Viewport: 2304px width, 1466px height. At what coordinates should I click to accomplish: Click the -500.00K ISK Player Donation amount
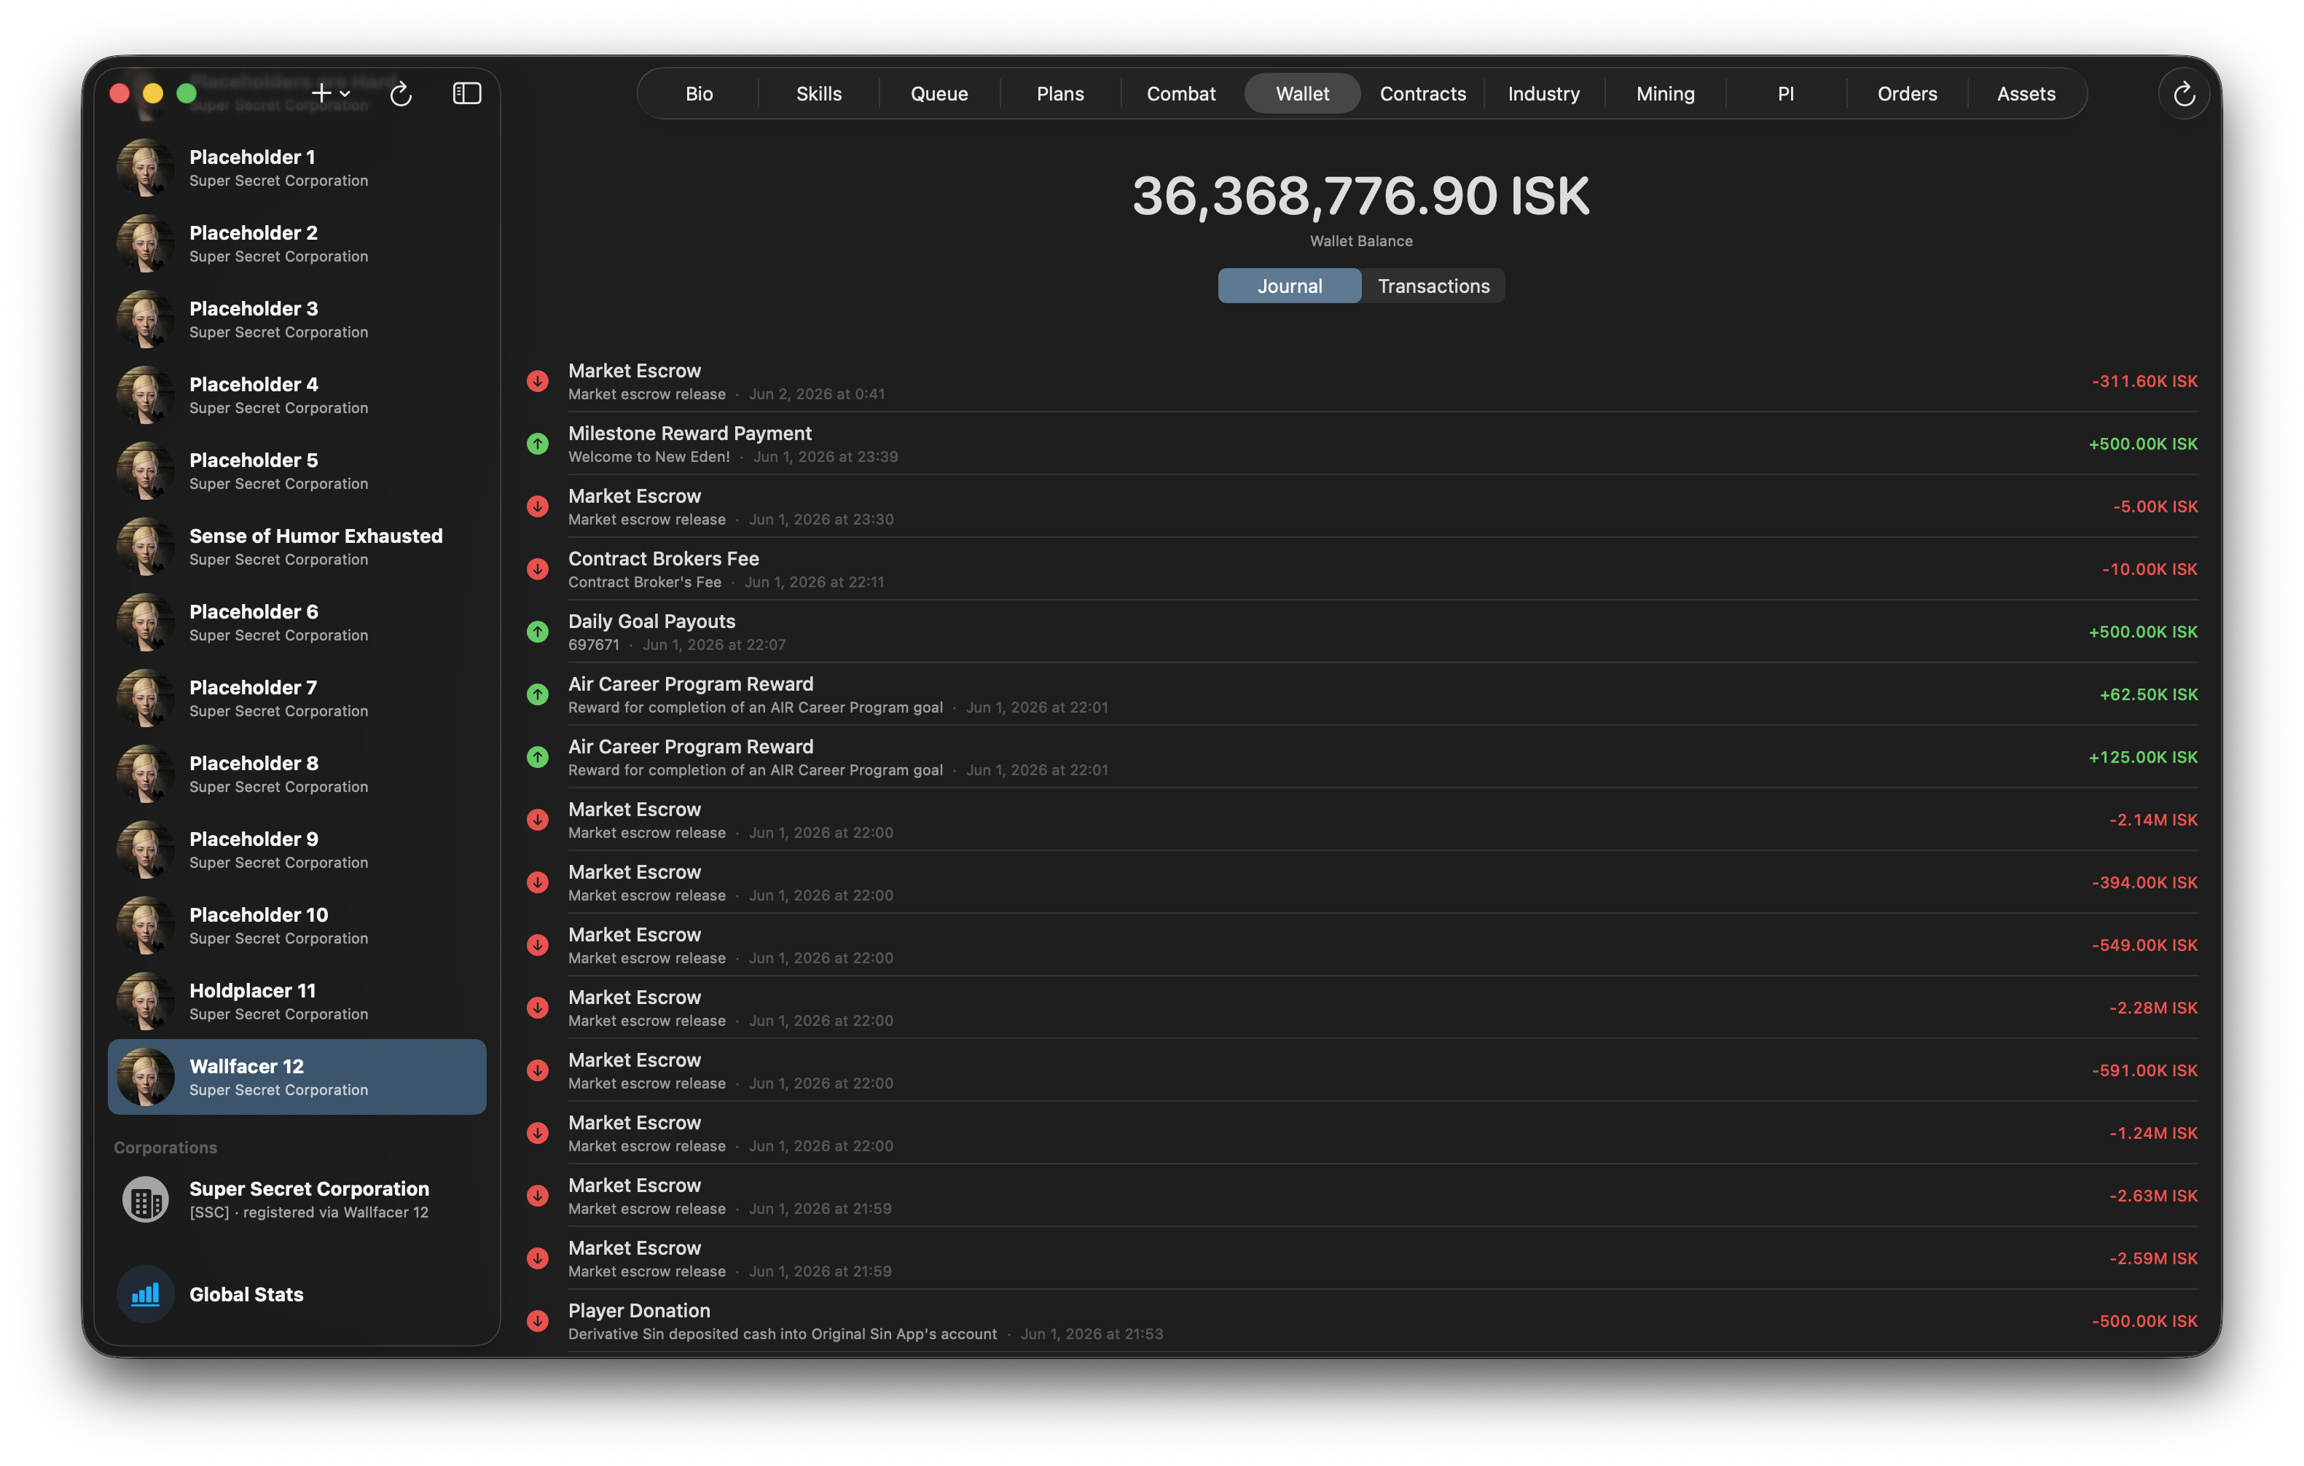tap(2144, 1322)
